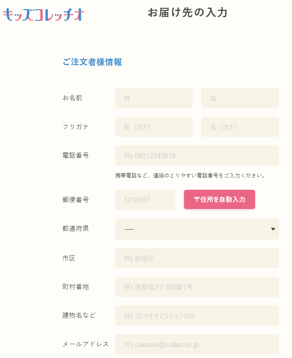Click the お名前 field label

72,98
